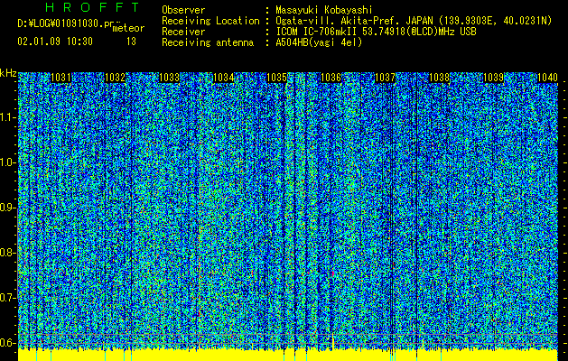This screenshot has height=361, width=568.
Task: Click time marker 1039
Action: pos(493,77)
